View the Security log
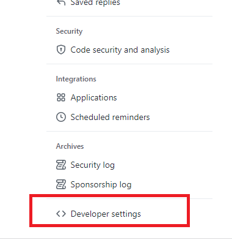 [x=92, y=165]
